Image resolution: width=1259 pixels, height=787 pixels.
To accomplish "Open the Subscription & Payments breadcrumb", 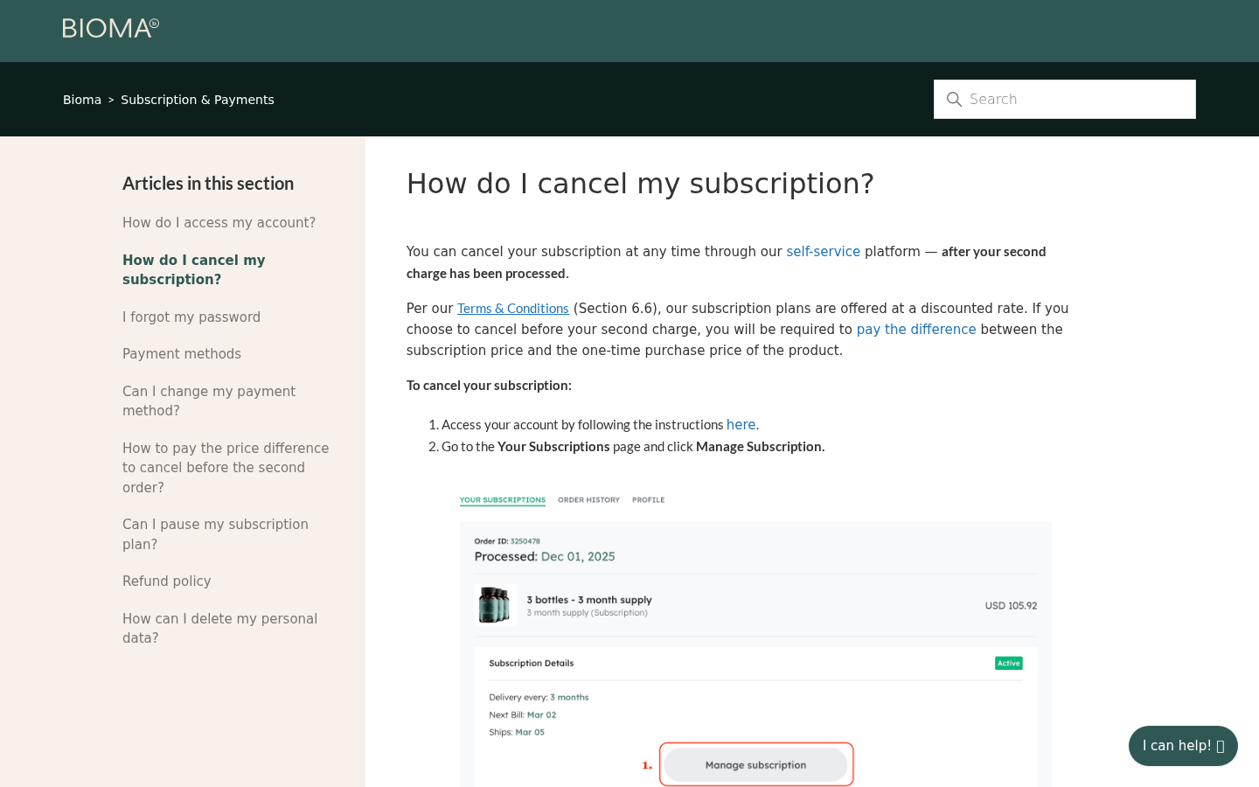I will click(198, 100).
